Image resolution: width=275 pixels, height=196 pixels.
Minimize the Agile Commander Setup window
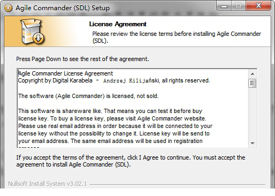coord(224,6)
